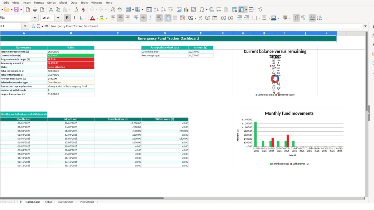
Task: Click the Export as PDF icon
Action: (28, 10)
